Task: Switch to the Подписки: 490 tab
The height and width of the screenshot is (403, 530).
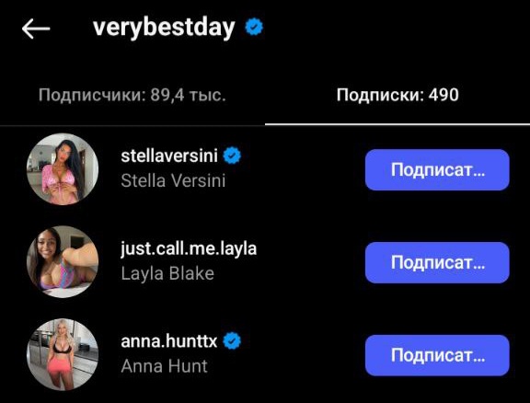Action: point(397,95)
